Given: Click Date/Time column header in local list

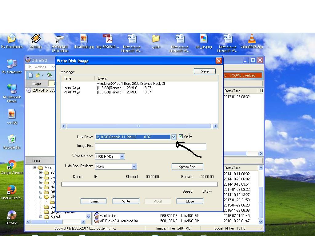Looking at the screenshot, I should click(x=240, y=168).
